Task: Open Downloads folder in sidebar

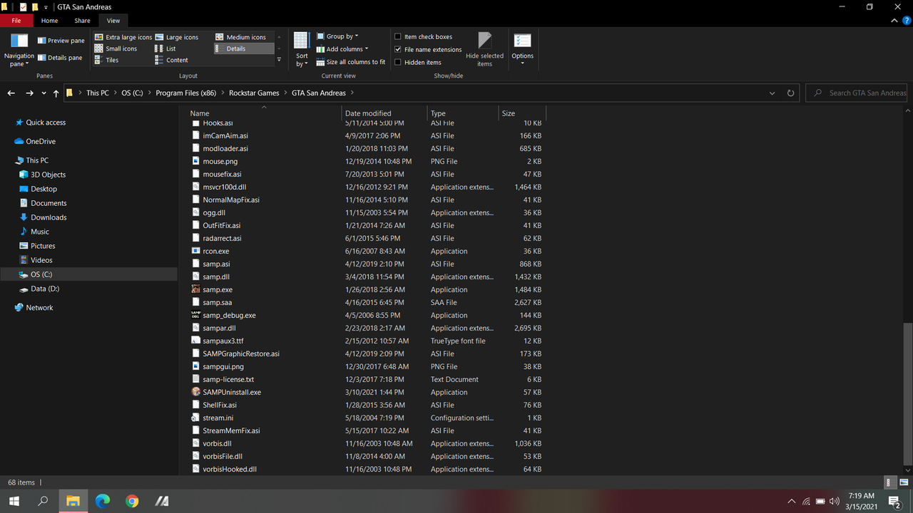Action: coord(49,217)
